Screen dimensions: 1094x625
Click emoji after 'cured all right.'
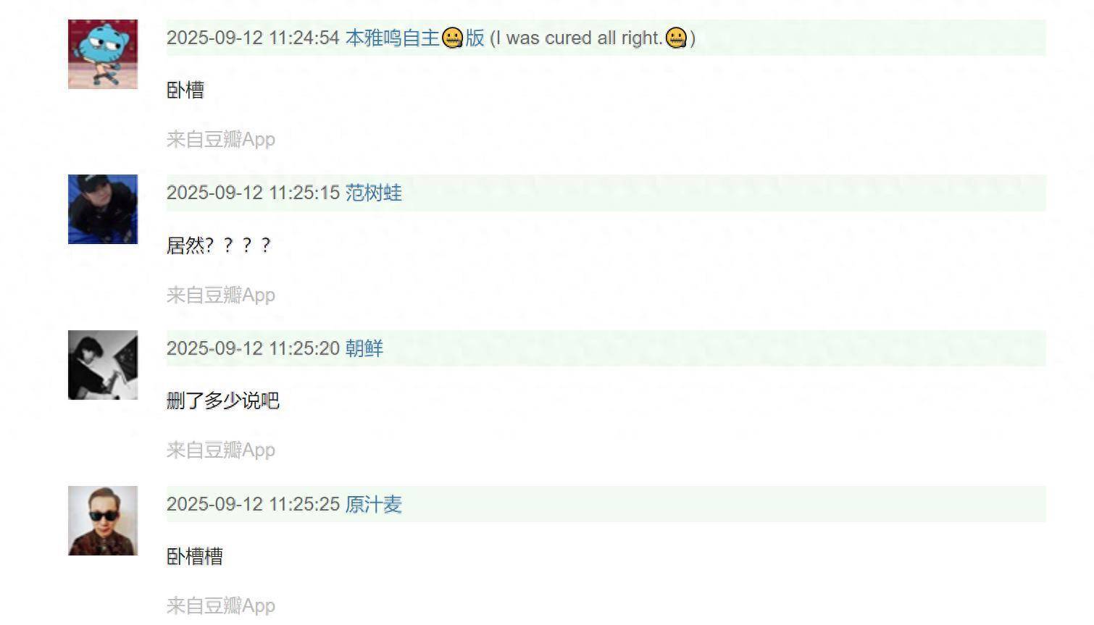point(676,38)
